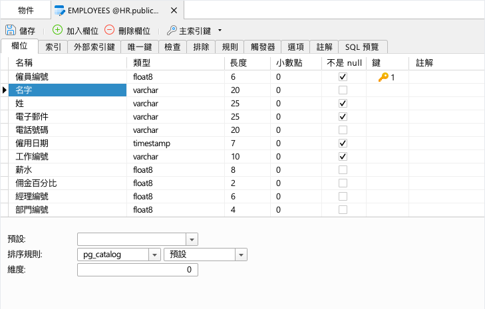Switch to the 索引 tab
The width and height of the screenshot is (485, 309).
[x=53, y=47]
